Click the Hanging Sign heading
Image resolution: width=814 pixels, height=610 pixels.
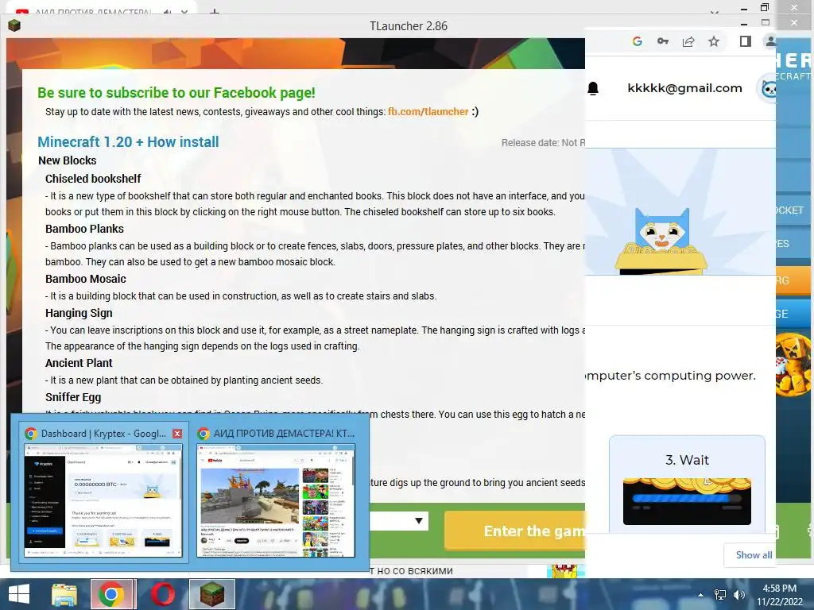(79, 313)
